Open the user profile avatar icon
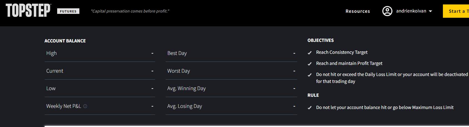469x127 pixels. 387,11
